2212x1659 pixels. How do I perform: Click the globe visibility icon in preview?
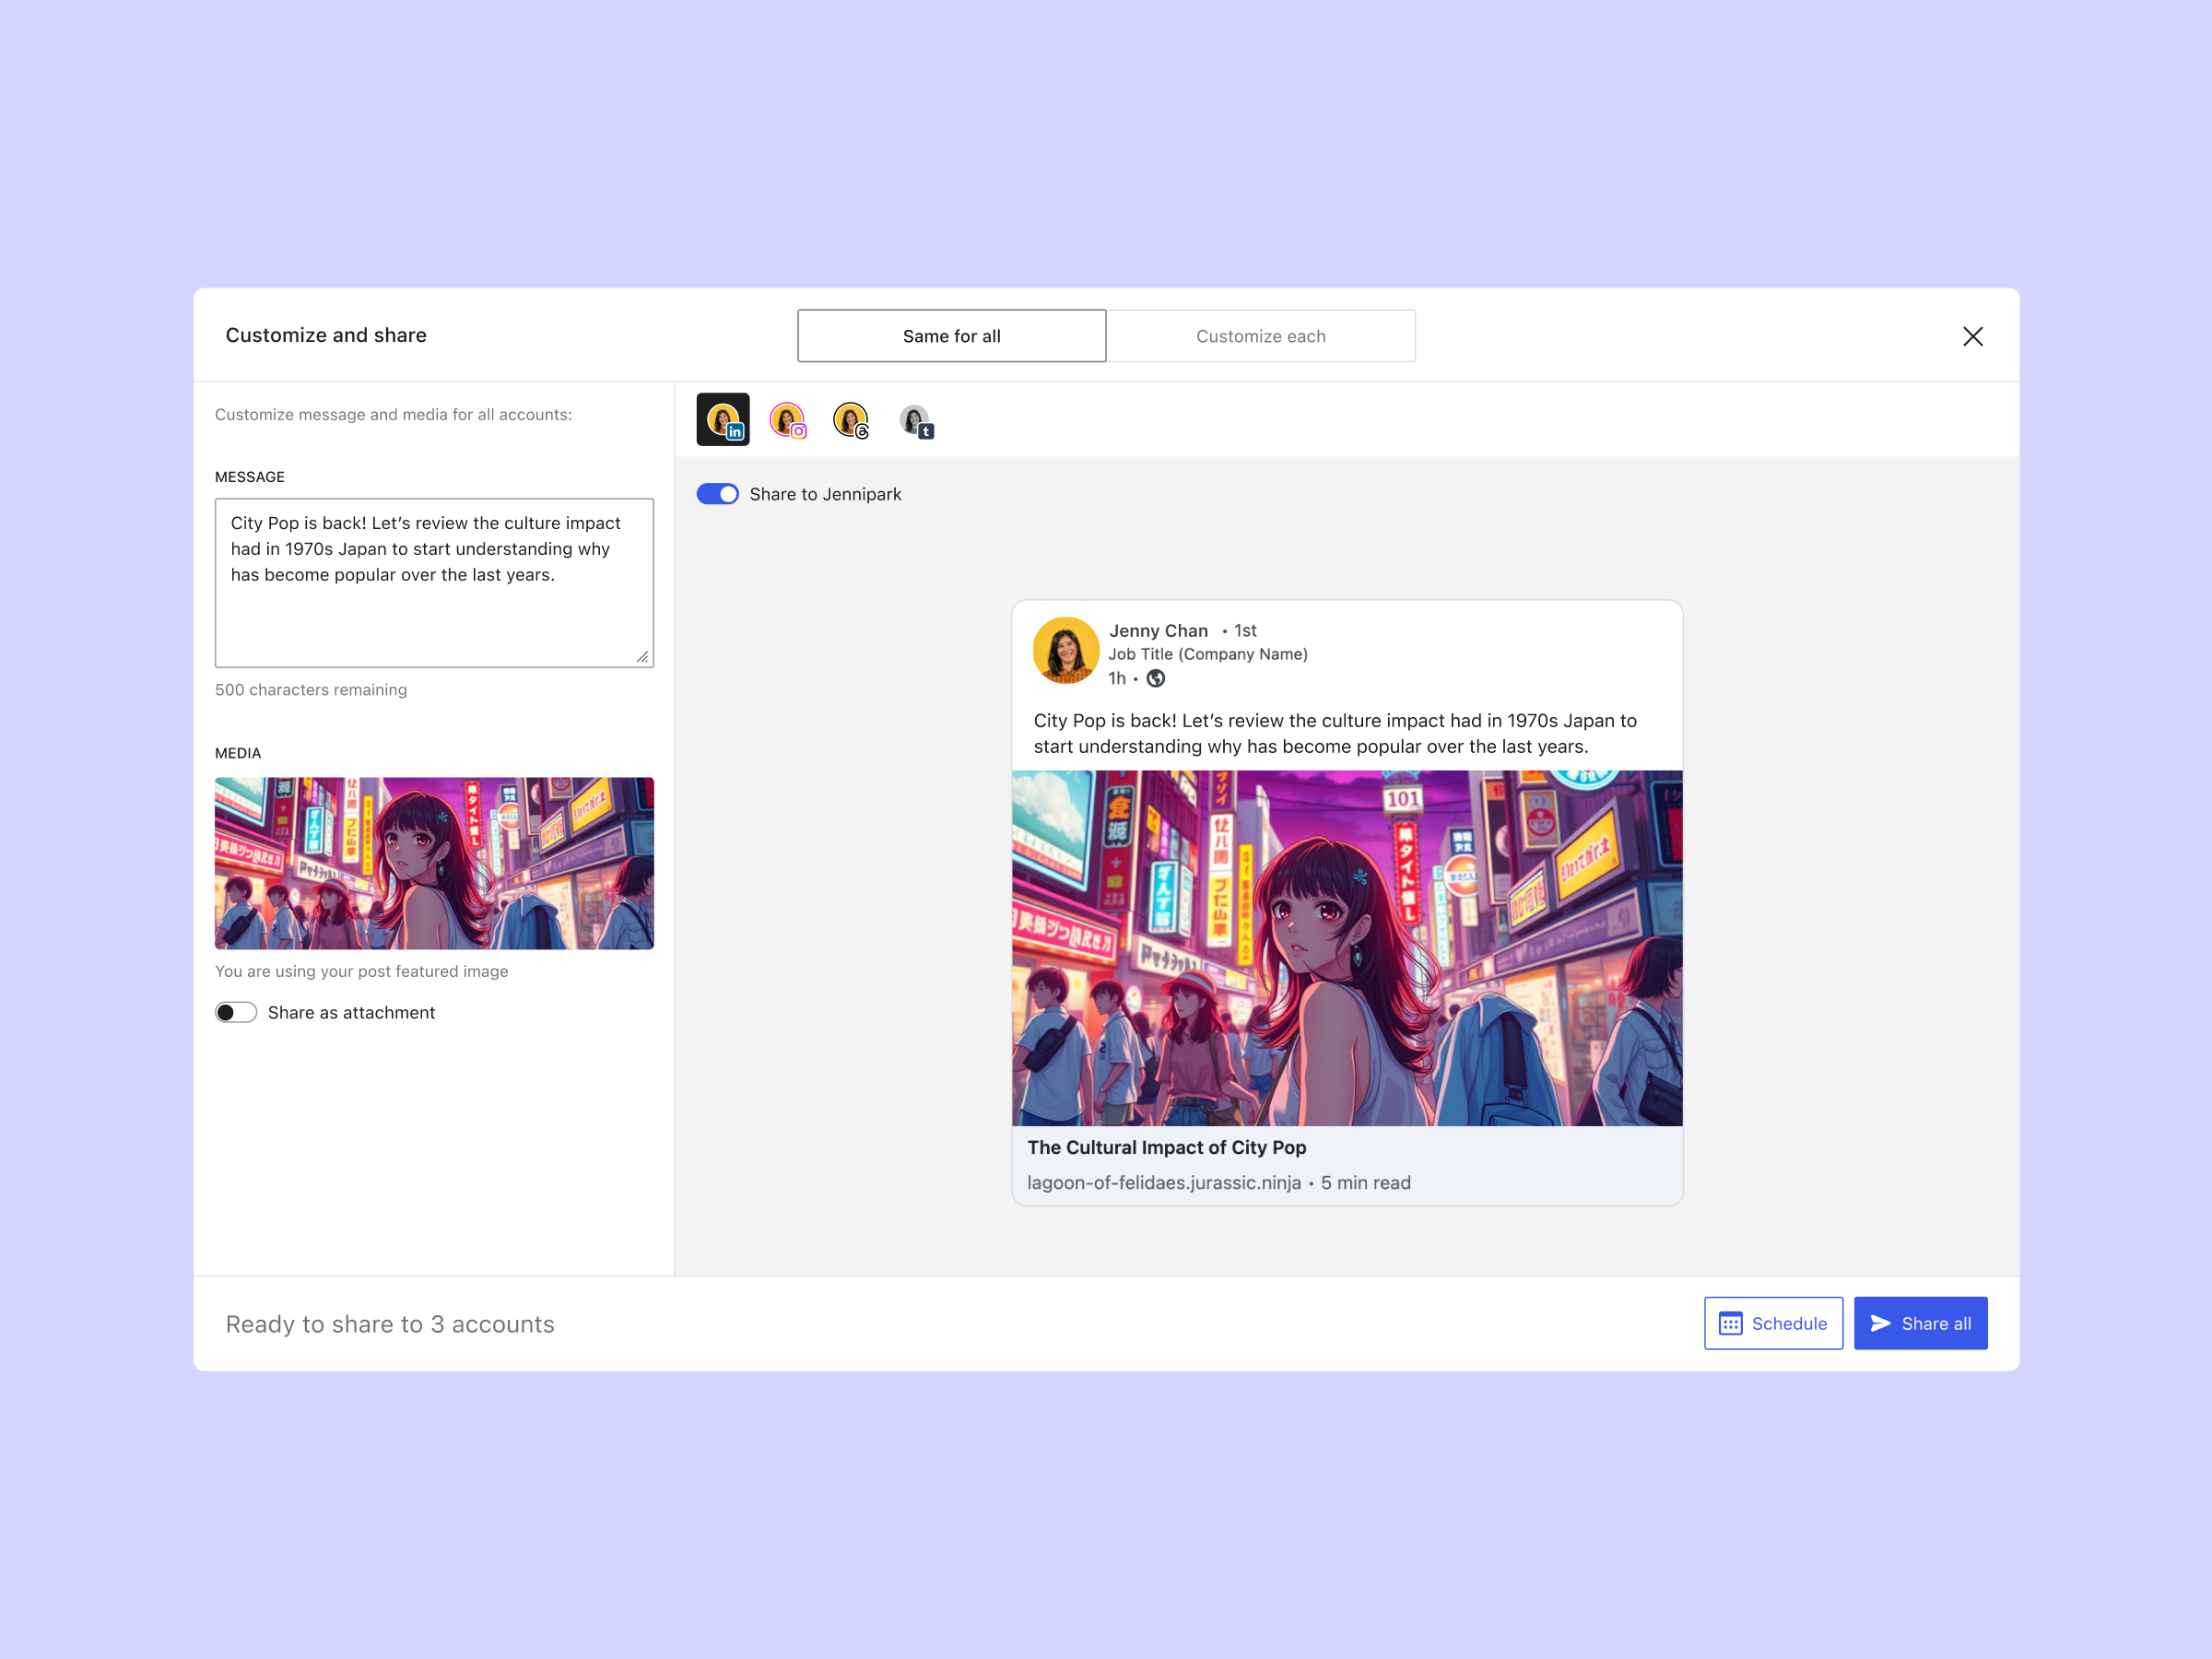coord(1155,678)
